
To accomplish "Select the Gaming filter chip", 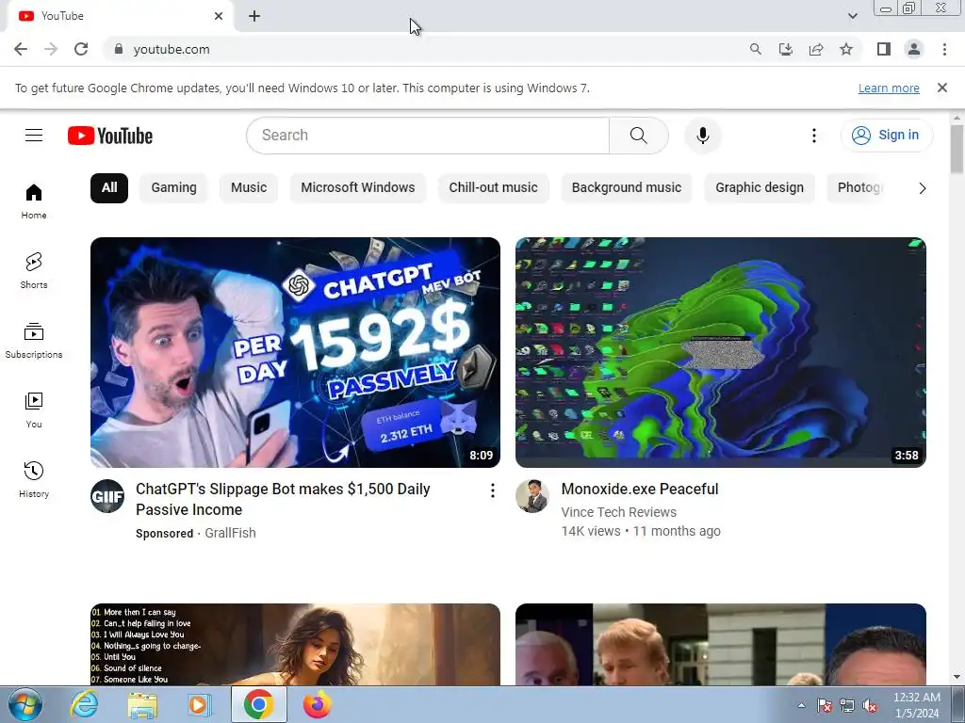I will click(x=173, y=188).
